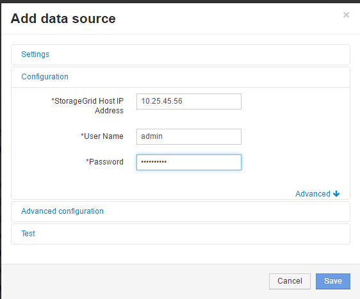The width and height of the screenshot is (360, 299).
Task: Click the masked password dots
Action: point(154,162)
